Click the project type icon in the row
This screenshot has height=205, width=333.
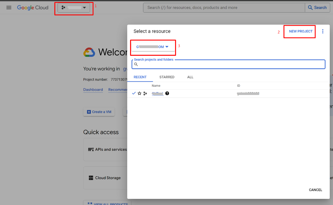pos(145,93)
